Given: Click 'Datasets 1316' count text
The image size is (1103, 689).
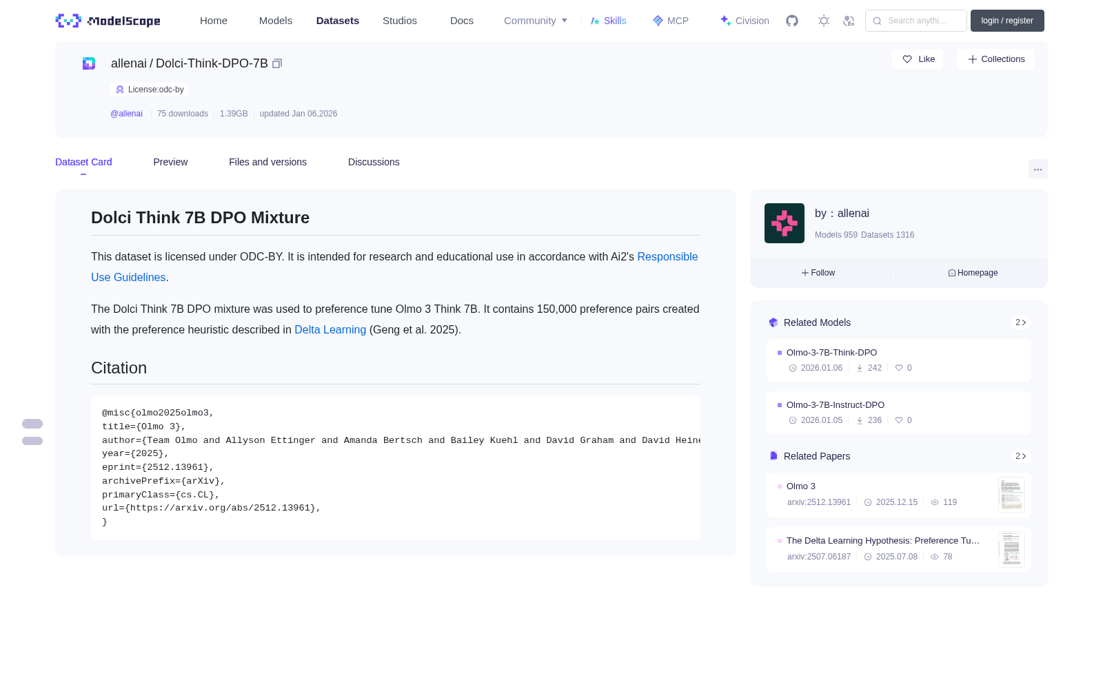Looking at the screenshot, I should (888, 235).
